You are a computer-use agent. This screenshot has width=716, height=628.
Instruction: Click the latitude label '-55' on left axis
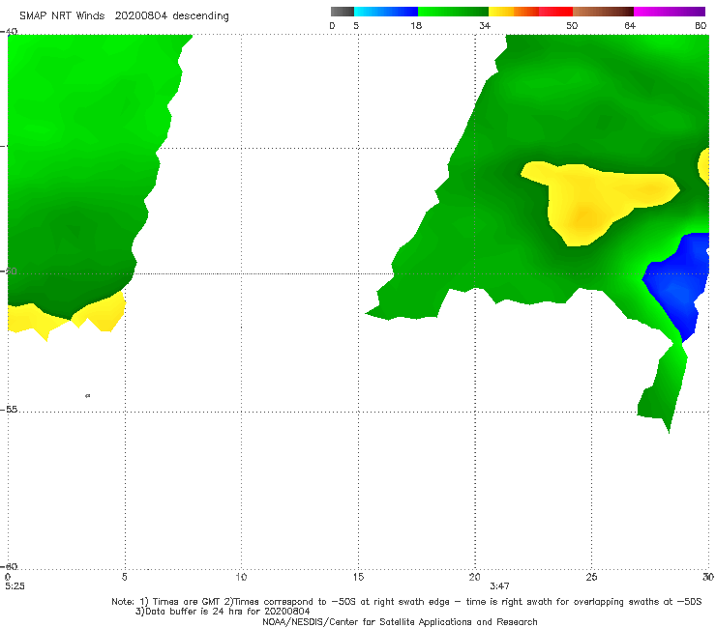point(9,410)
